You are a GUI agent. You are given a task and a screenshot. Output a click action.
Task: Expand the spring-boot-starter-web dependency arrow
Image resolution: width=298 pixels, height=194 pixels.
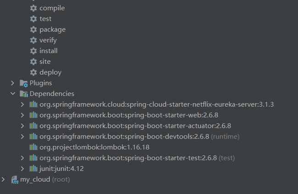(x=22, y=115)
